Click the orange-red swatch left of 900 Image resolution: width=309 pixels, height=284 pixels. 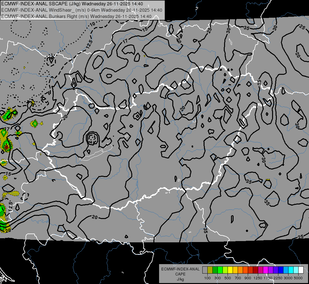pos(245,270)
